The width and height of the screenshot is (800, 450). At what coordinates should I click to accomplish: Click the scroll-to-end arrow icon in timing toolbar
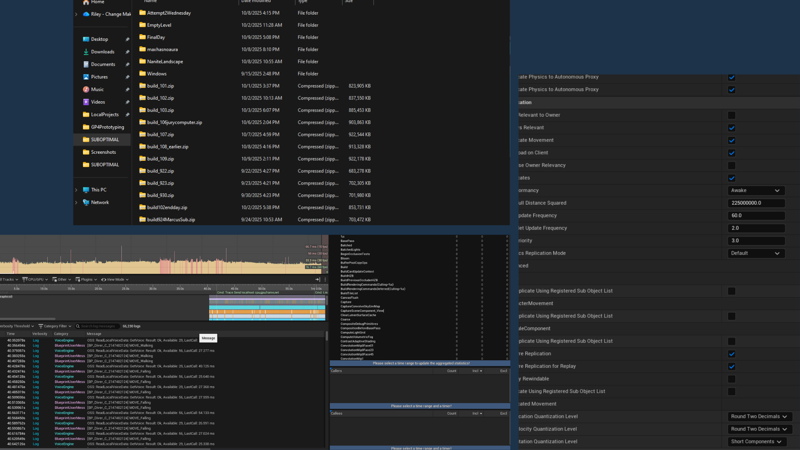tap(317, 280)
